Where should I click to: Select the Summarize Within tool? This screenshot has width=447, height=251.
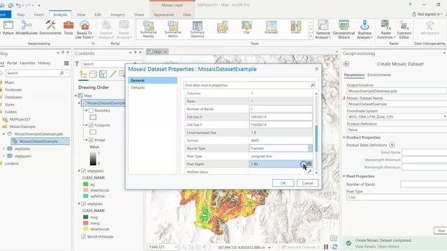pyautogui.click(x=173, y=29)
